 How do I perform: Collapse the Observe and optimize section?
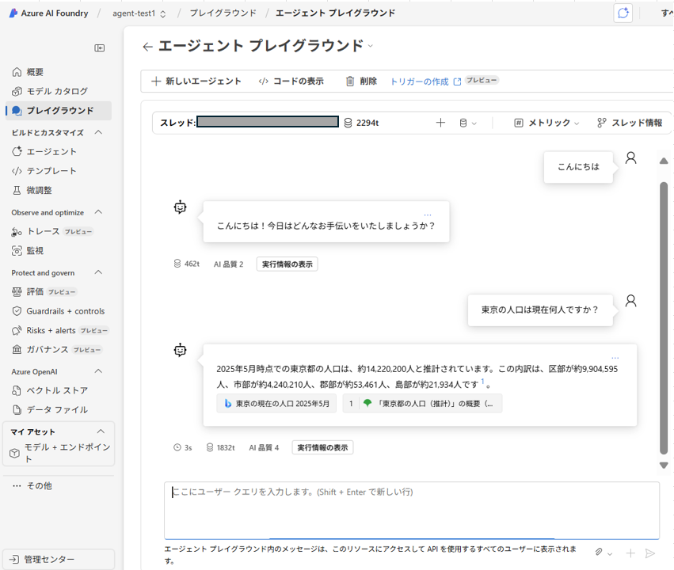[98, 211]
